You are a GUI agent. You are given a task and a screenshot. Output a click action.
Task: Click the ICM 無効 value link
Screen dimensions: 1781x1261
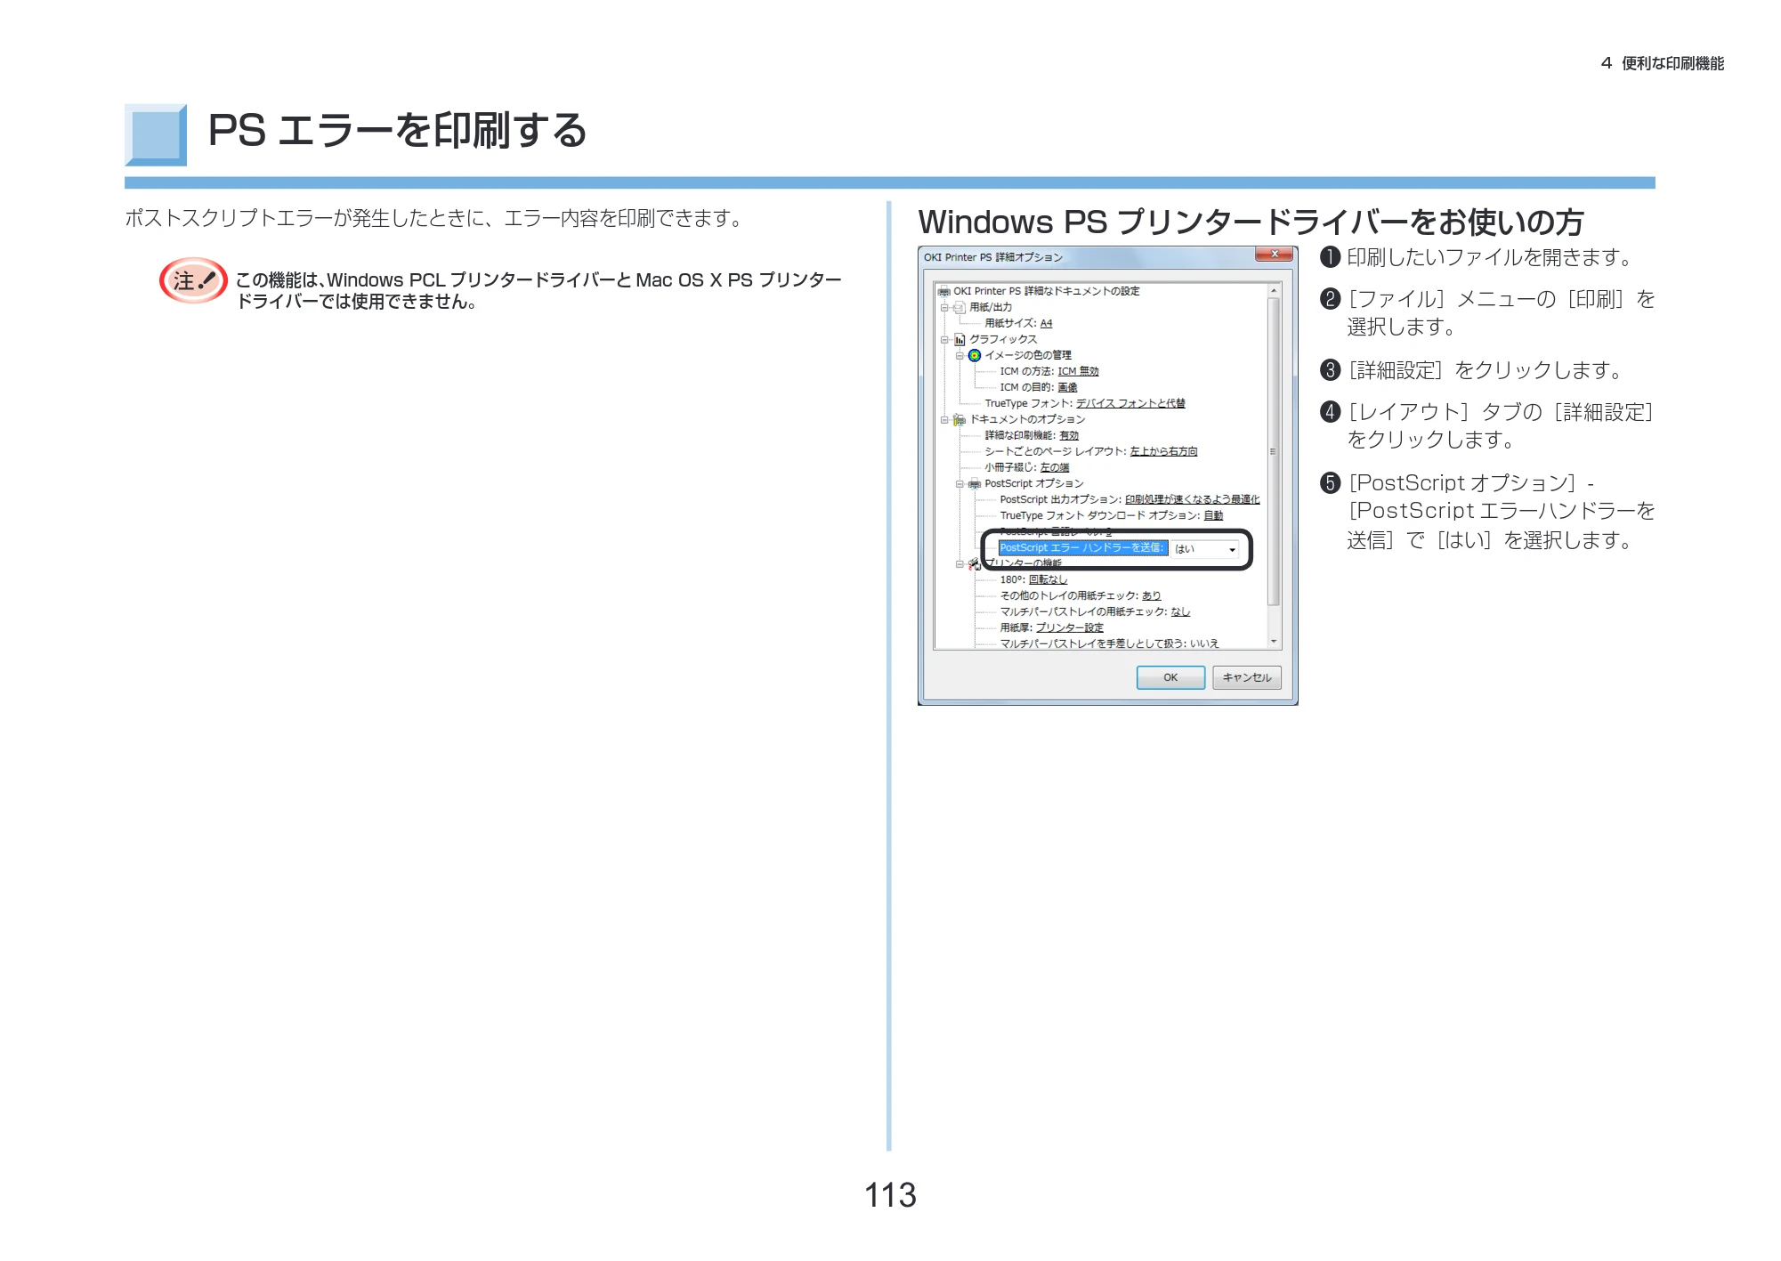click(x=1078, y=371)
